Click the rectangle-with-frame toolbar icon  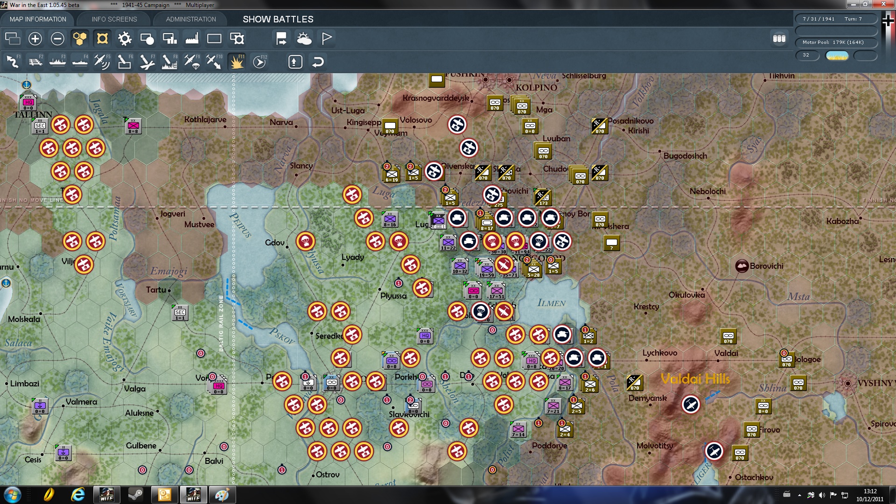(237, 39)
